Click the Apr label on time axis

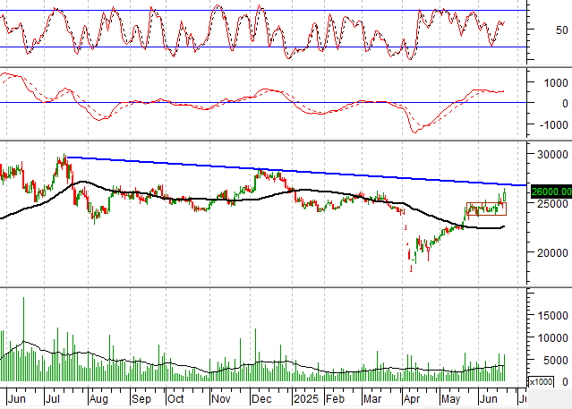(412, 397)
